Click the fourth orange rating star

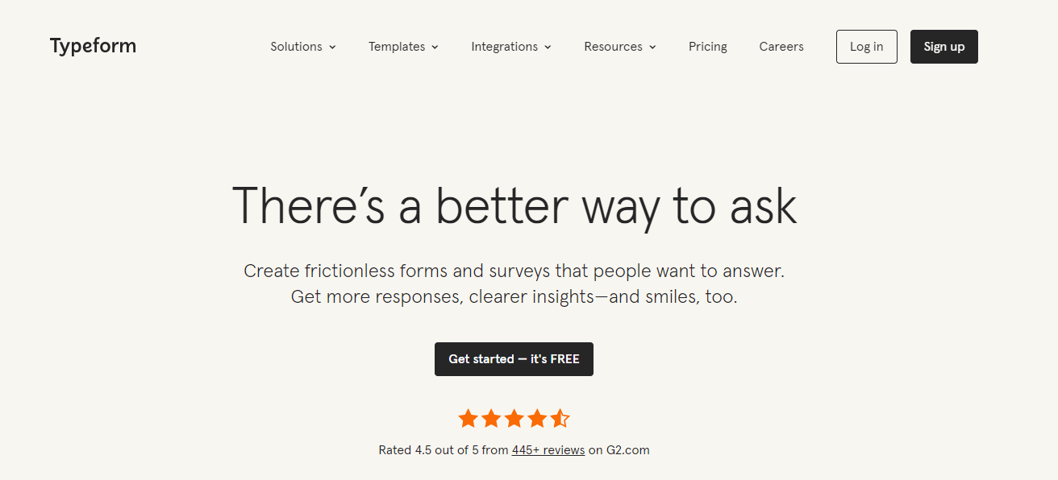537,418
